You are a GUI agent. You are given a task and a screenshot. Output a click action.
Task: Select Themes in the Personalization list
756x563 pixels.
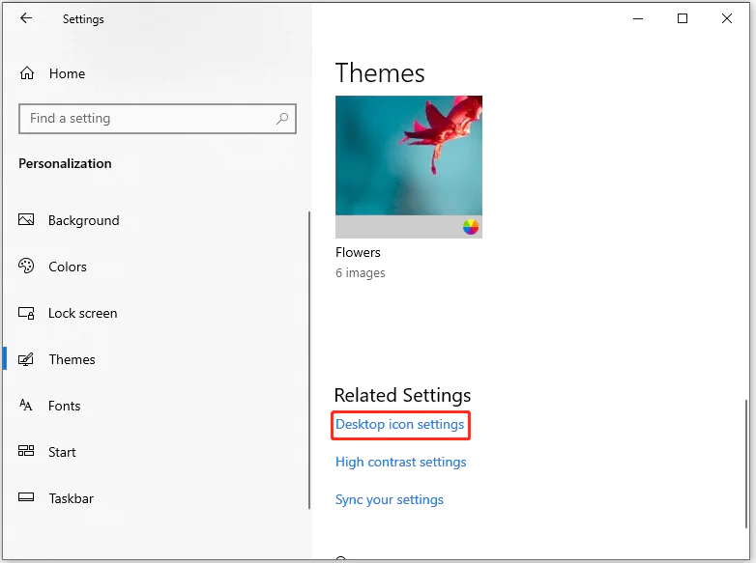pos(72,359)
